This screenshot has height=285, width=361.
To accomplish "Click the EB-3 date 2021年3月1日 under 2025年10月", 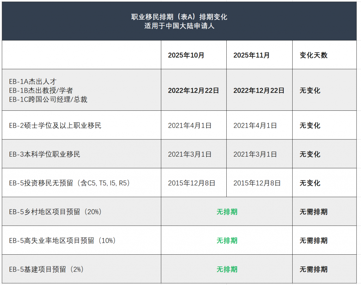I will 190,154.
